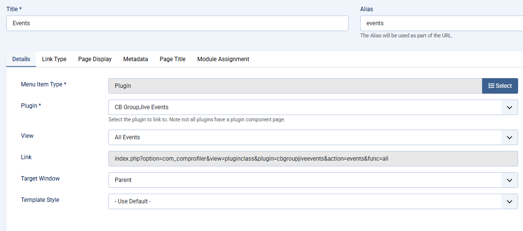The height and width of the screenshot is (231, 523).
Task: Click the Title field containing Events
Action: pyautogui.click(x=177, y=23)
